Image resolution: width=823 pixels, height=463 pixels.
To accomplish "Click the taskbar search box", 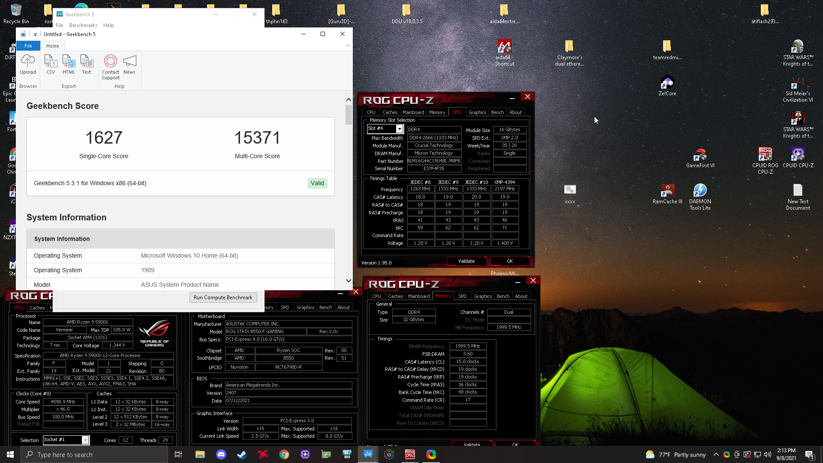I will point(94,454).
